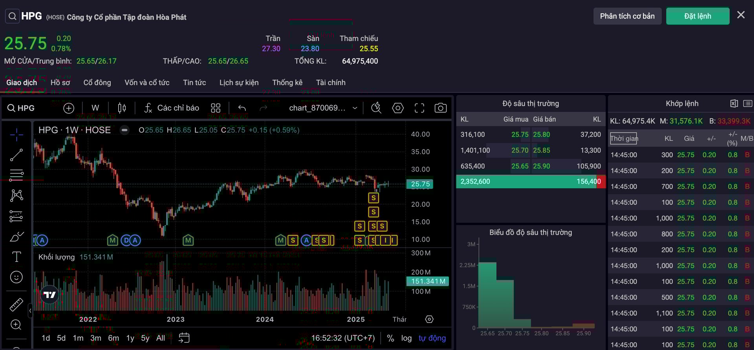This screenshot has width=754, height=350.
Task: Open price scale settings gear below chart
Action: point(429,319)
